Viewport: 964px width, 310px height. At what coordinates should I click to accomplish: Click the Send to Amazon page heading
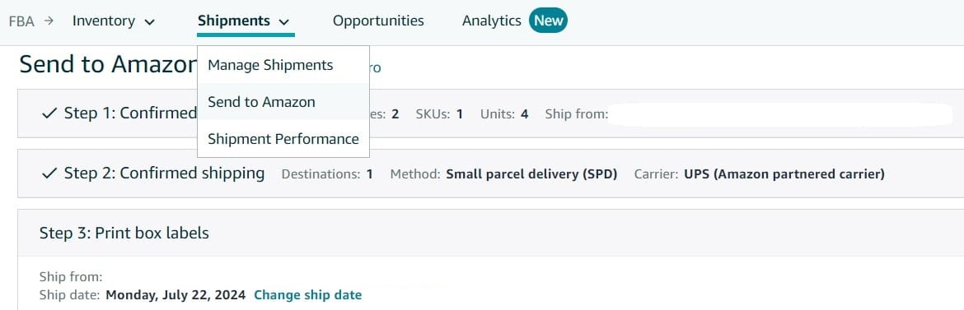pyautogui.click(x=108, y=64)
